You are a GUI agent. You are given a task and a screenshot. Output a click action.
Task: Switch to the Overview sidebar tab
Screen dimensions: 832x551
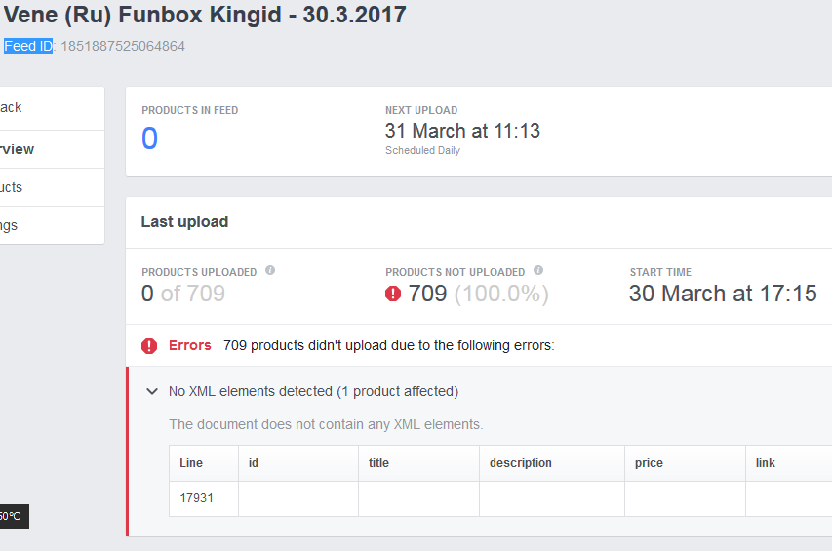tap(18, 149)
